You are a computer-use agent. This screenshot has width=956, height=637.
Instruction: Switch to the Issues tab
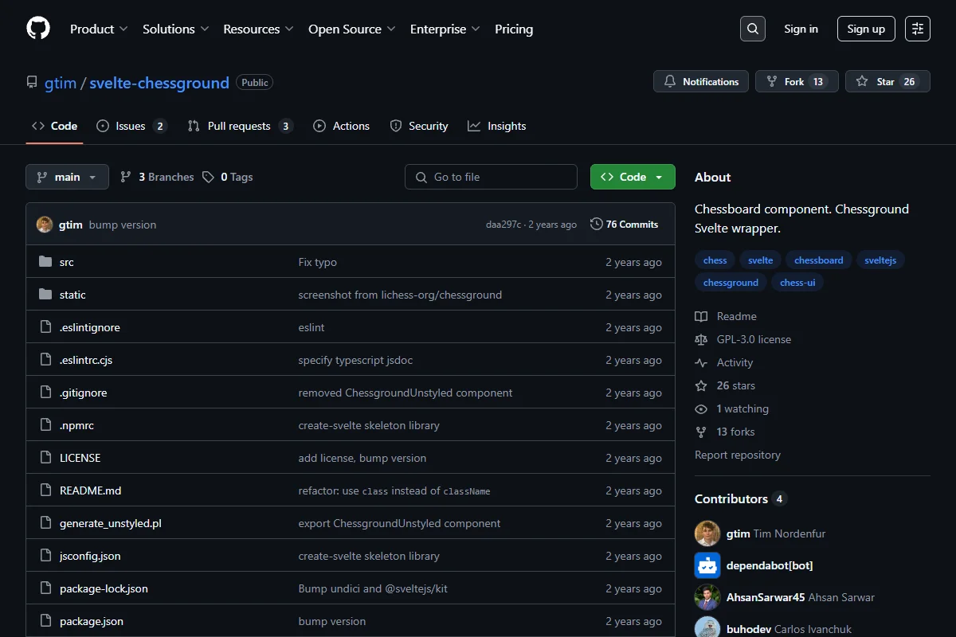click(131, 126)
